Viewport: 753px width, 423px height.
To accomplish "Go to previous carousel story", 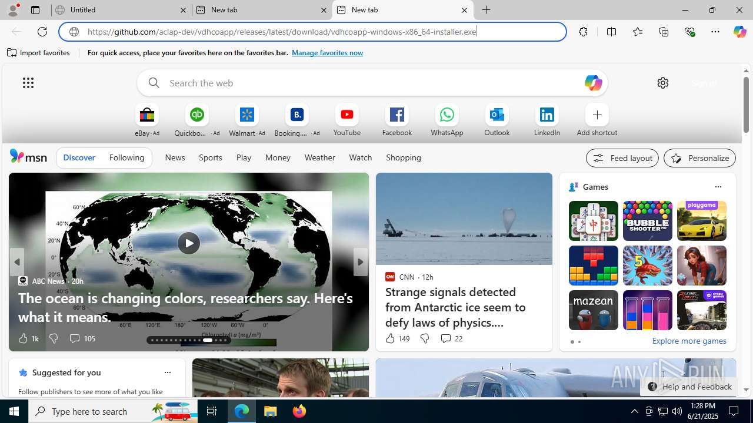I will [17, 262].
